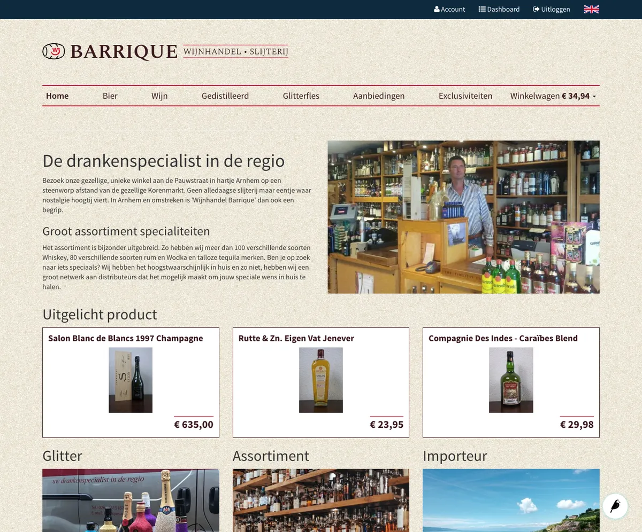Click the 'Groot assortiment specialiteiten' heading
The image size is (642, 532).
point(126,231)
